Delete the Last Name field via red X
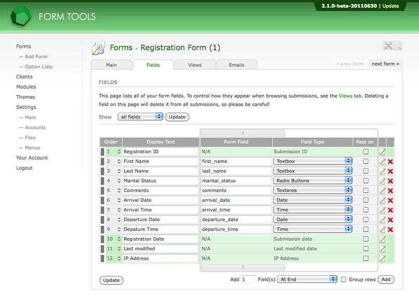419x295 pixels. [x=390, y=171]
